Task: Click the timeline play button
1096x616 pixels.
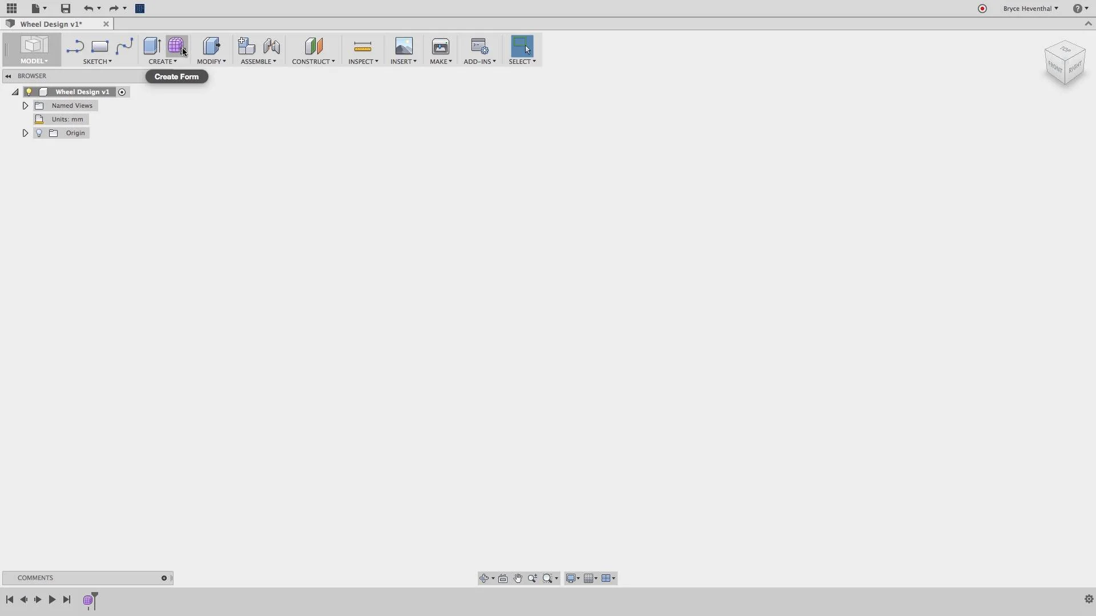Action: tap(52, 599)
